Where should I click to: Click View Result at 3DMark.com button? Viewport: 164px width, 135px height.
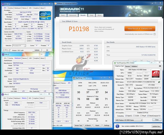pyautogui.click(x=140, y=29)
